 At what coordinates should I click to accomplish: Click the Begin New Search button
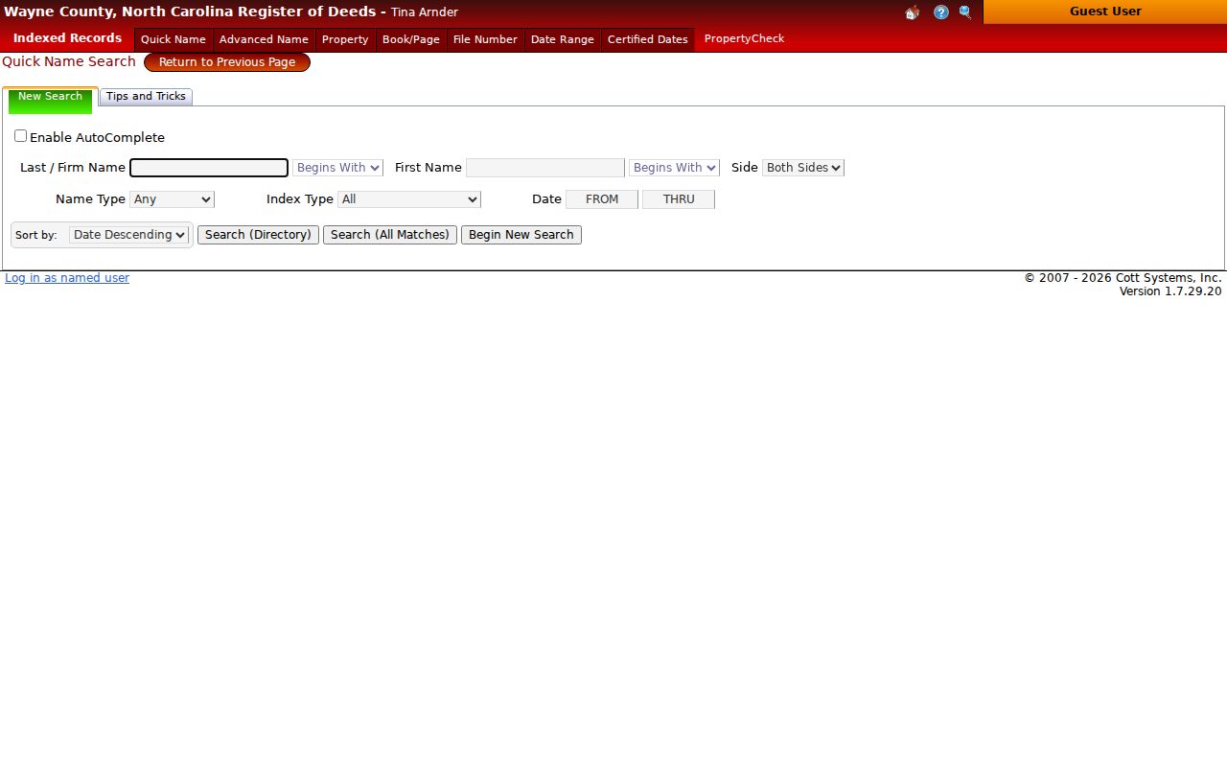click(521, 235)
